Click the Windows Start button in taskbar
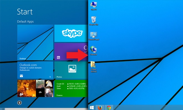The height and width of the screenshot is (110, 183). (x=92, y=108)
